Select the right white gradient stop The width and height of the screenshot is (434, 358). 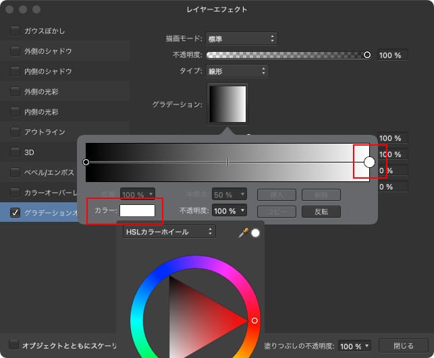[369, 162]
